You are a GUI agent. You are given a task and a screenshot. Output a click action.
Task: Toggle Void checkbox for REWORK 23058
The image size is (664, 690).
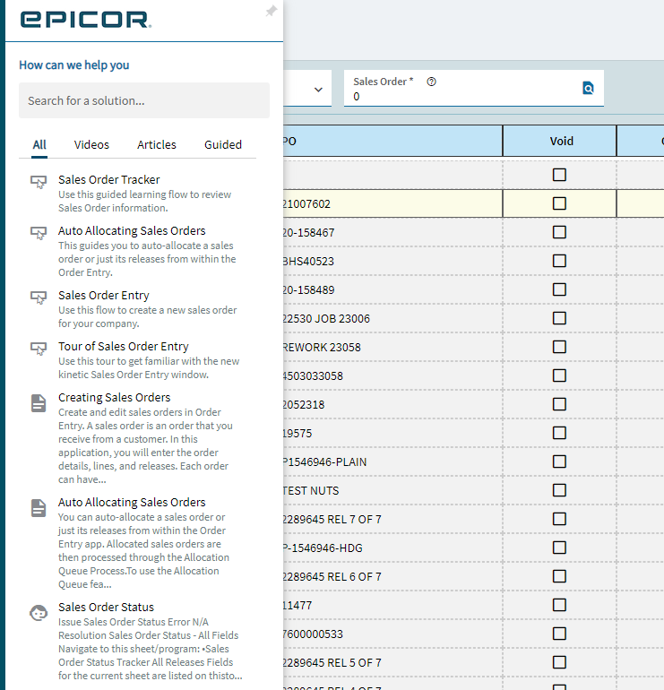coord(559,347)
